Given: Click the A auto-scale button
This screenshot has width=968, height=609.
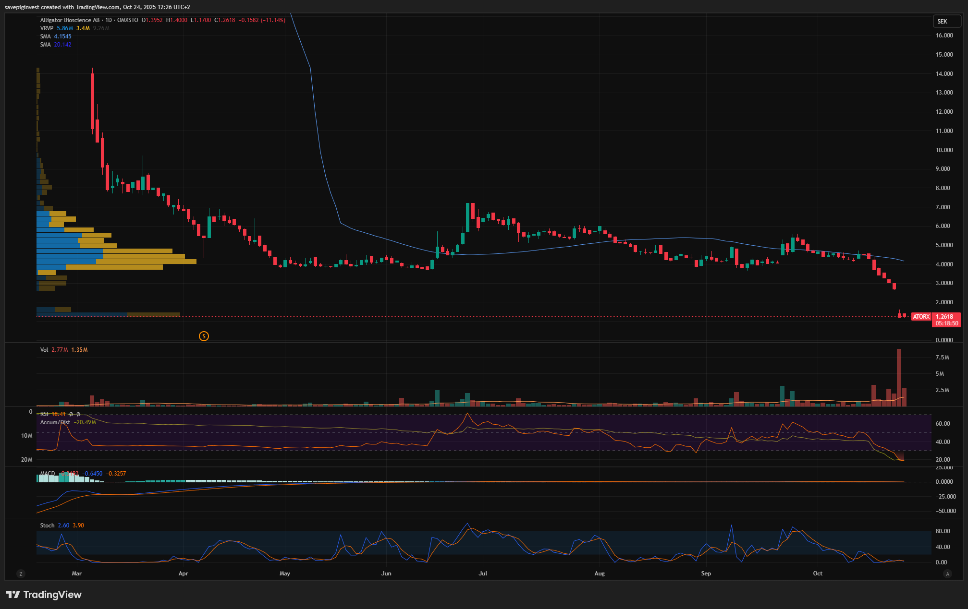Looking at the screenshot, I should pos(947,573).
